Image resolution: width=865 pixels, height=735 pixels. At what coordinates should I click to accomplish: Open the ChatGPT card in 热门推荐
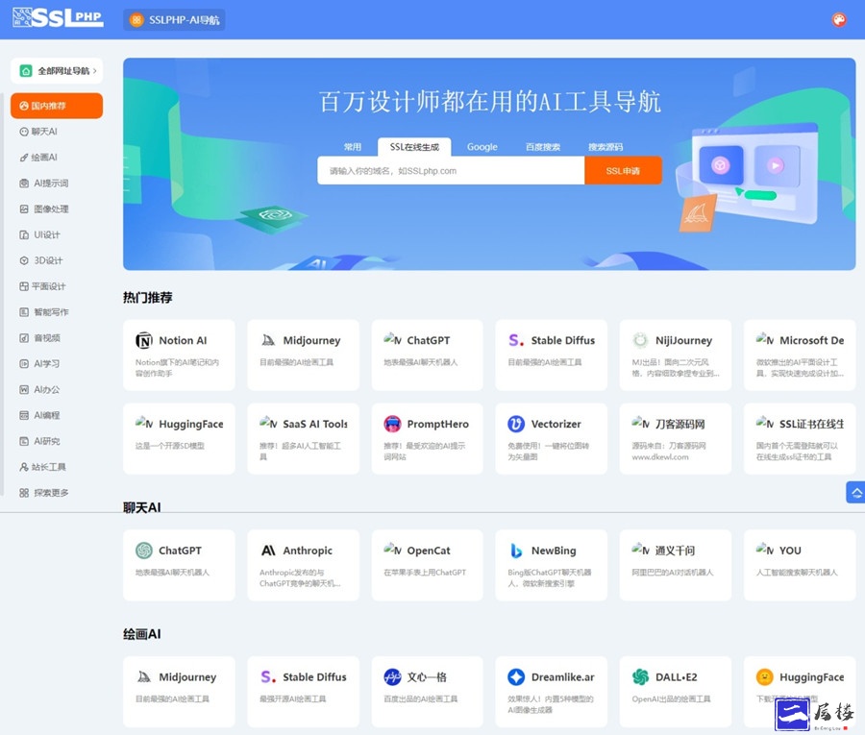tap(427, 355)
